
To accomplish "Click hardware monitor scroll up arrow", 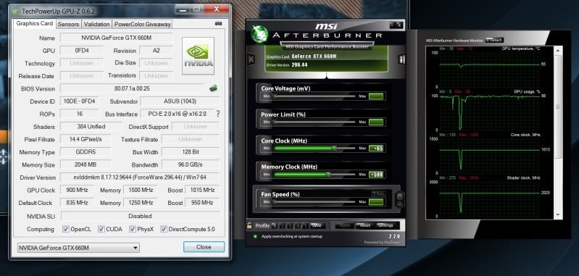I will (x=558, y=50).
